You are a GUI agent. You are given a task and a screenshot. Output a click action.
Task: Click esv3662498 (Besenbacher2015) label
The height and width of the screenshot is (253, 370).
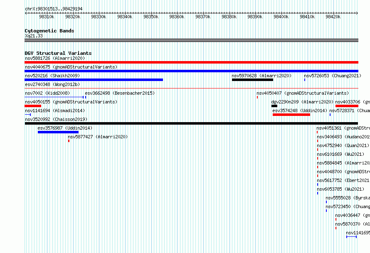click(120, 93)
